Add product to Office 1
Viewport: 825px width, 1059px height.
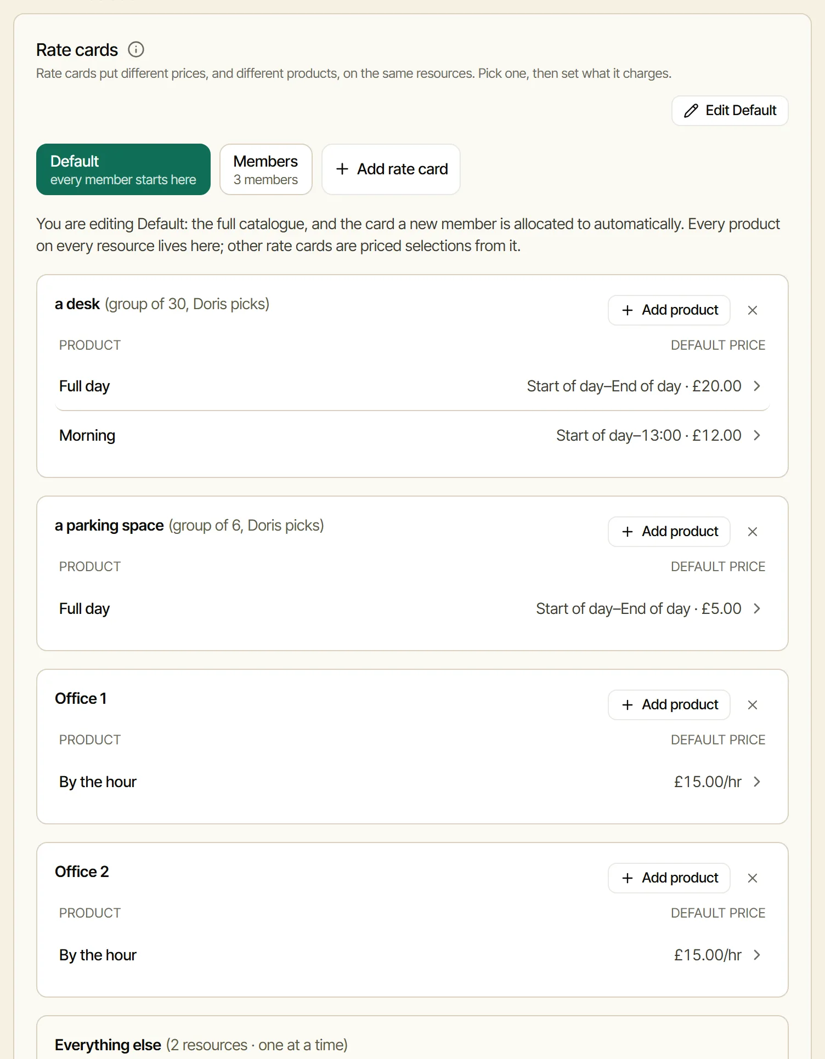click(x=669, y=705)
